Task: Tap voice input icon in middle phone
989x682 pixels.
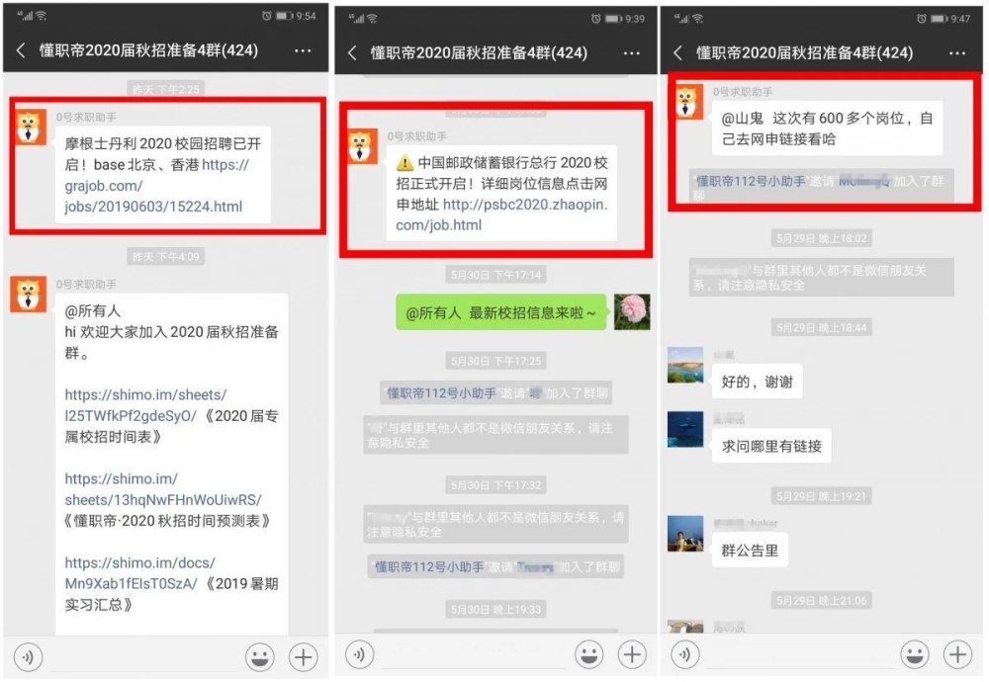Action: [x=360, y=655]
